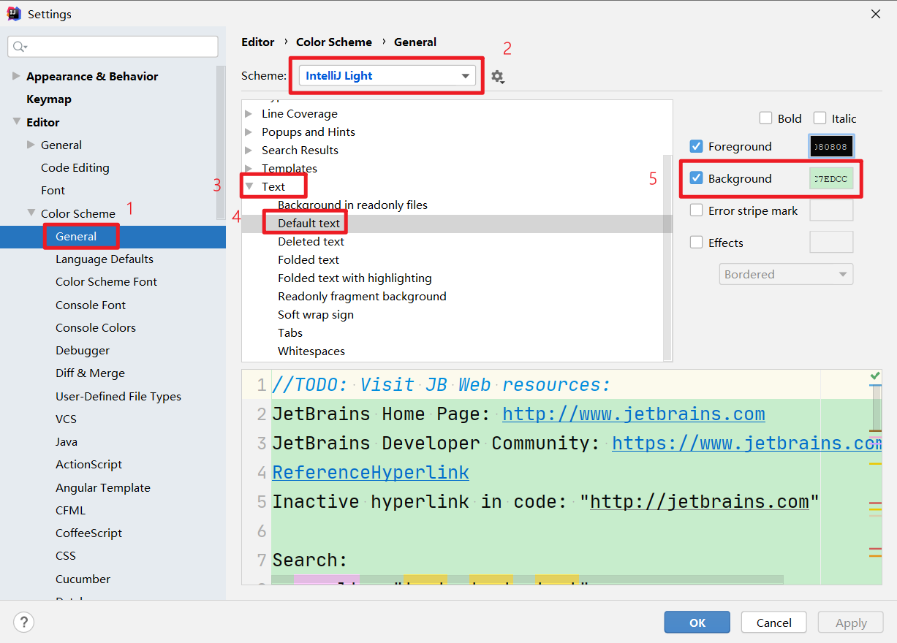The width and height of the screenshot is (897, 643).
Task: Open Java color settings
Action: point(67,442)
